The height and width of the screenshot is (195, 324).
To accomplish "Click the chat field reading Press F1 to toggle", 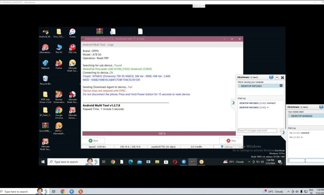I will (257, 131).
